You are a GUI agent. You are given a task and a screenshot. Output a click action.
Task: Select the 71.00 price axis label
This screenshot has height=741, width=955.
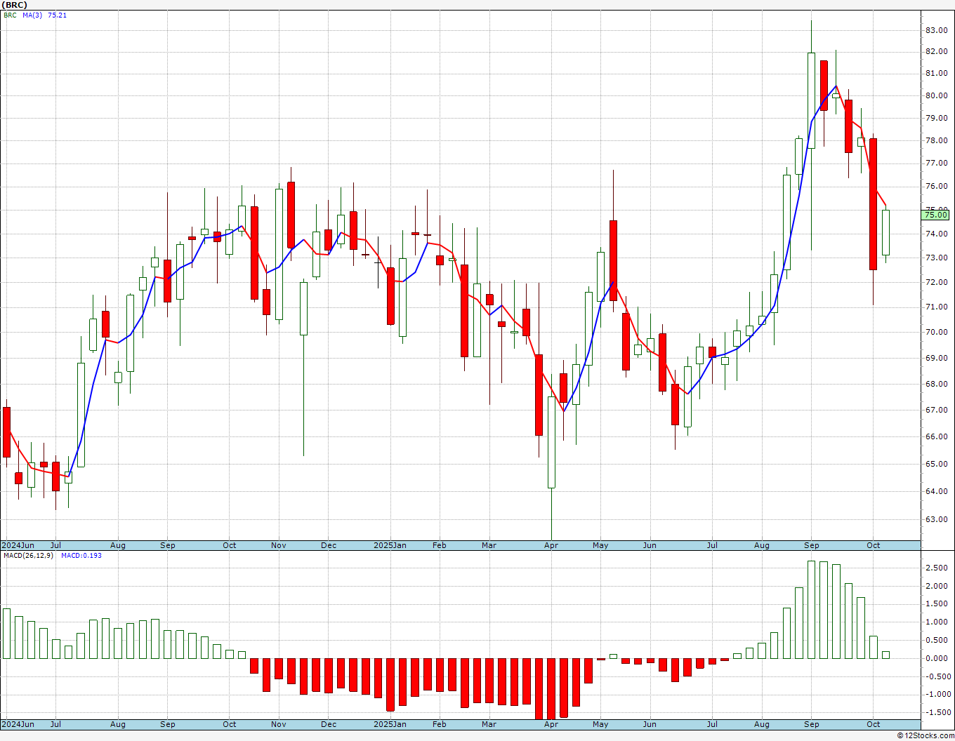(937, 307)
